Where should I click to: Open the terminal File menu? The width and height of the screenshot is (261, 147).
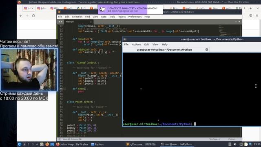click(x=126, y=45)
